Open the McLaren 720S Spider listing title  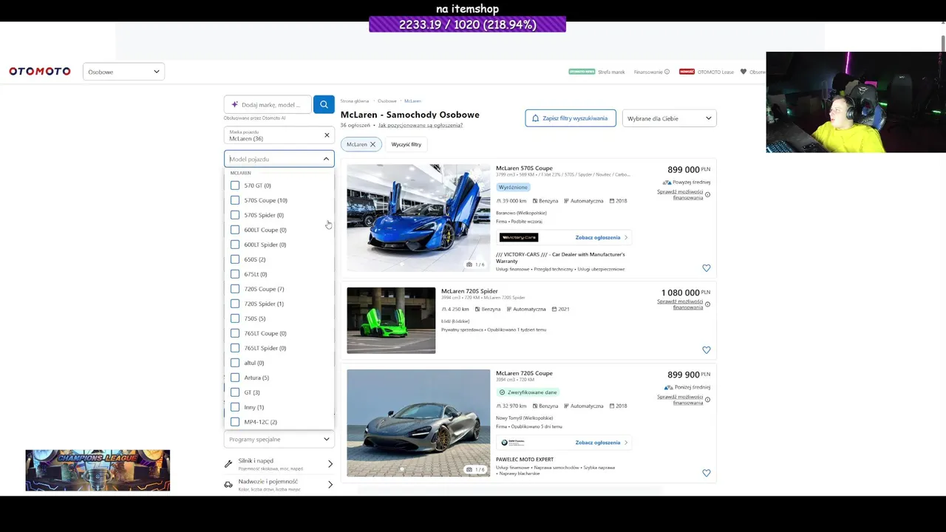click(469, 291)
